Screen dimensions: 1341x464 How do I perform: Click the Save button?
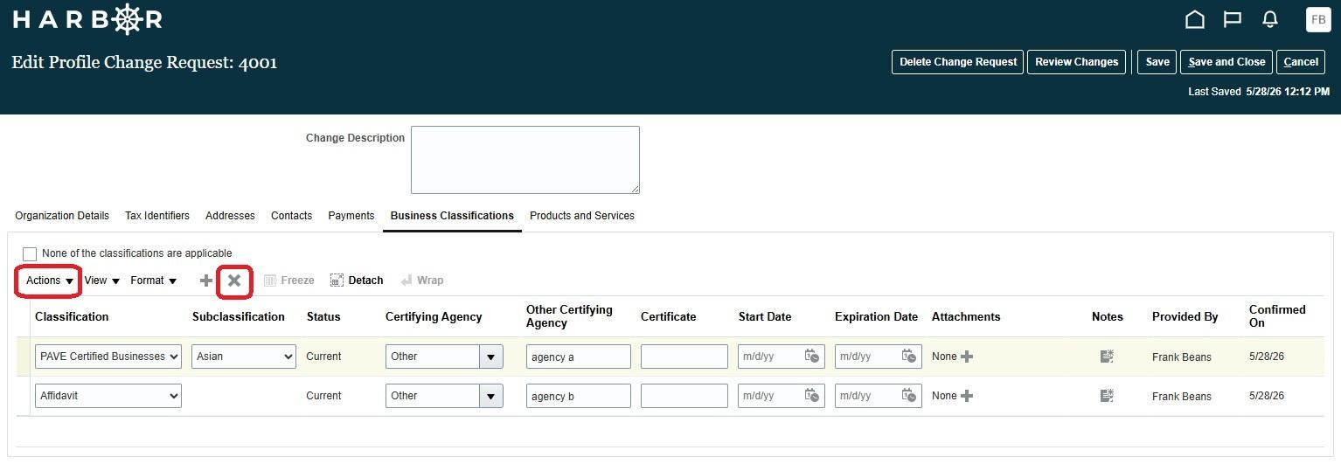tap(1157, 62)
